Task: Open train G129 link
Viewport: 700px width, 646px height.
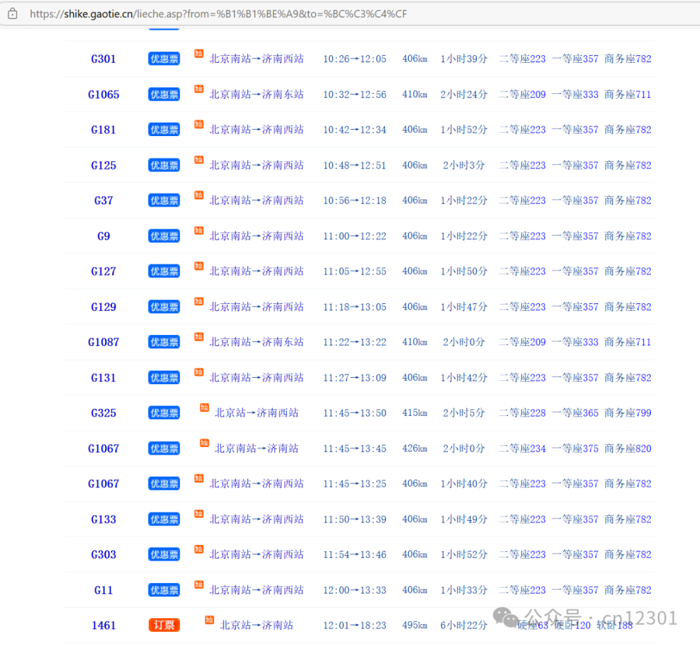Action: 104,307
